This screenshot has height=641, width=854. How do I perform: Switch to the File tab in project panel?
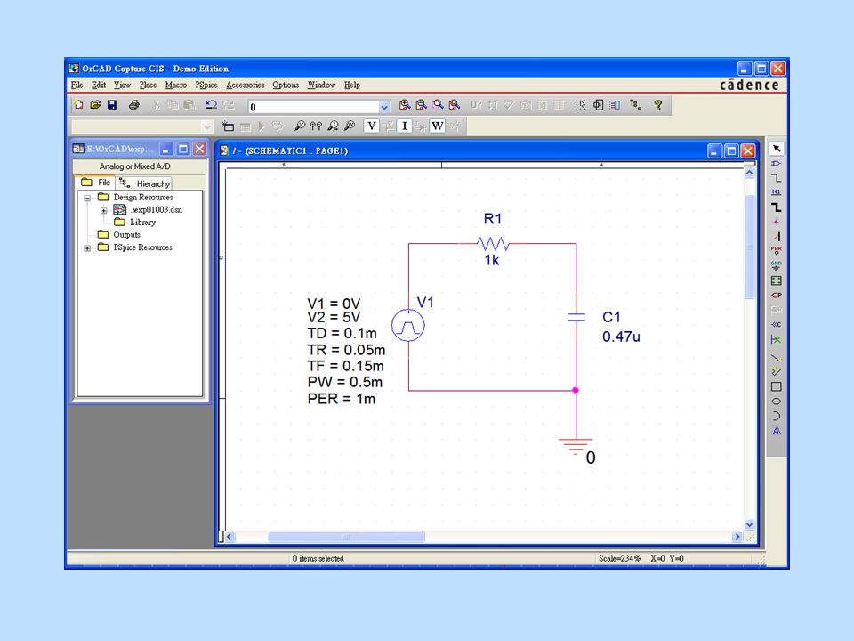pos(96,183)
